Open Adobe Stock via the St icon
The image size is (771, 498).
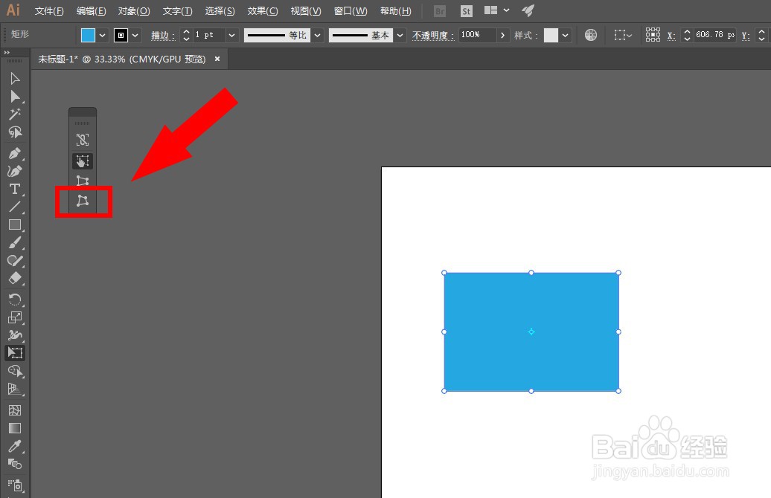pyautogui.click(x=466, y=11)
